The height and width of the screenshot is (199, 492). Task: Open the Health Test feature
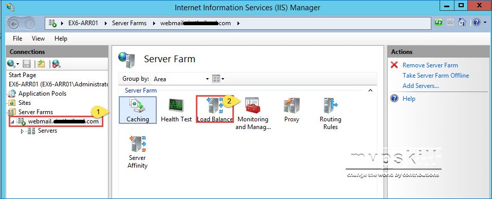[x=176, y=110]
